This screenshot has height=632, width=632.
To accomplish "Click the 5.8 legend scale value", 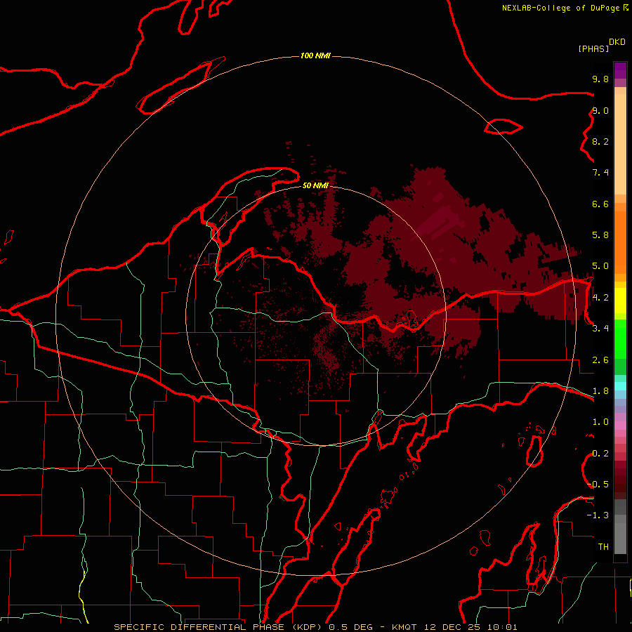I will click(600, 235).
